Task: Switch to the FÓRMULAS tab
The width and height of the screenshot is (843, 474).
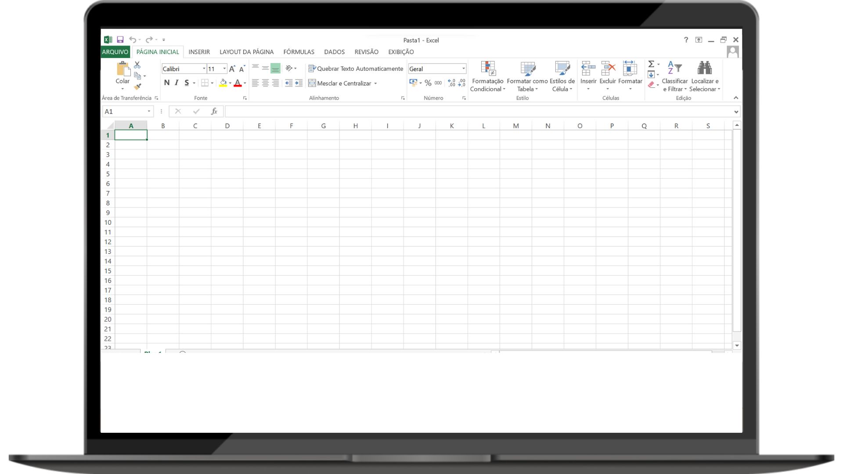Action: click(x=299, y=52)
